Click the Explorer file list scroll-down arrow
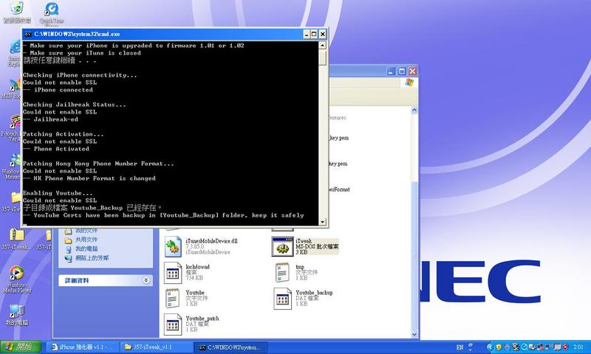 [414, 334]
